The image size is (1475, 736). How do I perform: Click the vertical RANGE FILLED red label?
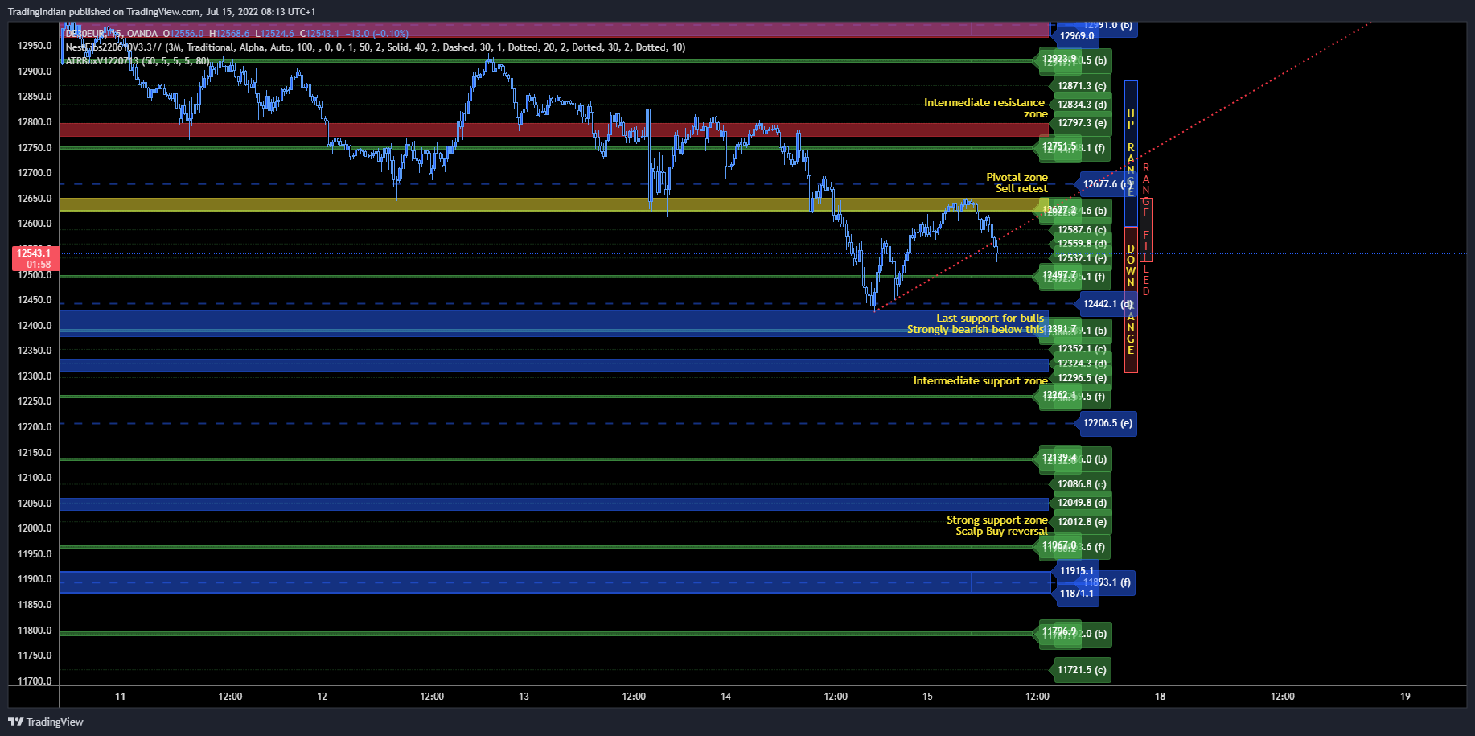[x=1146, y=230]
